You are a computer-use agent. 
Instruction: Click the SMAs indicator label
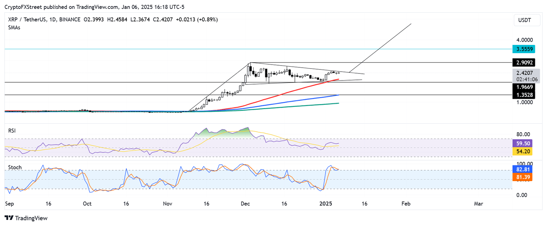(x=14, y=27)
